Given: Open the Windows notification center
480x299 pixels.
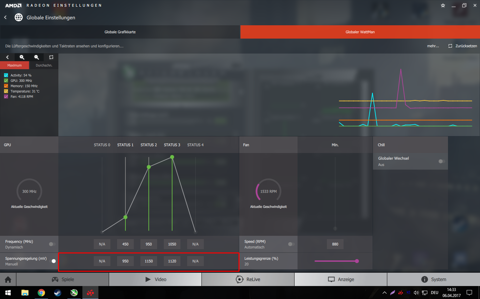Looking at the screenshot, I should pyautogui.click(x=469, y=293).
